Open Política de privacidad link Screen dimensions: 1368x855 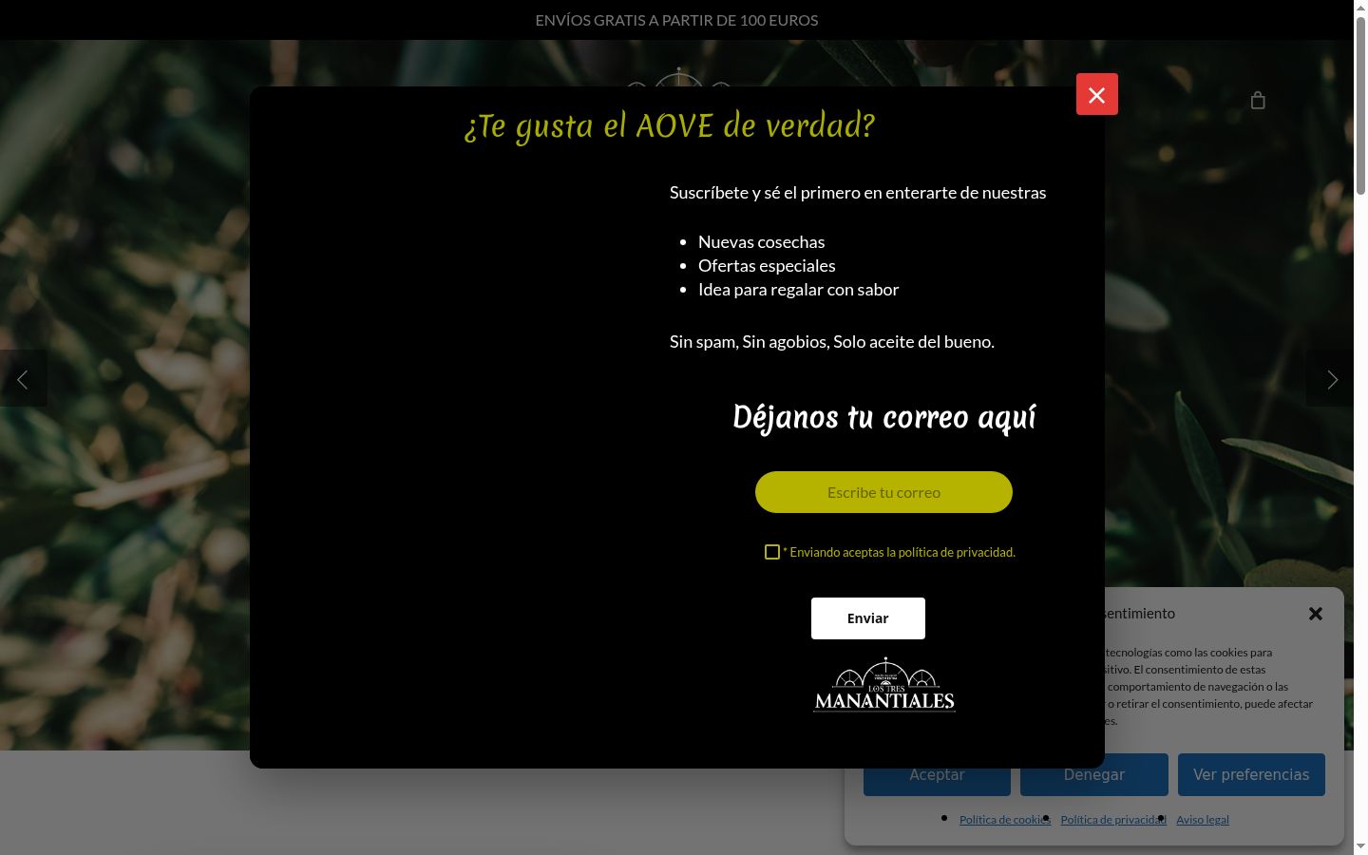point(1113,820)
